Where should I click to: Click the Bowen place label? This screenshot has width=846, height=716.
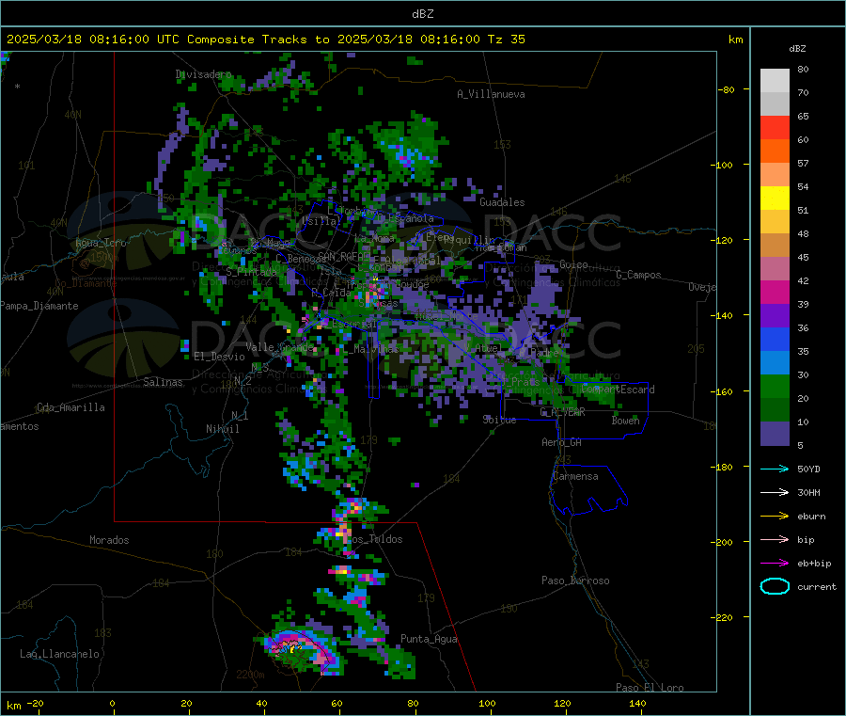point(626,420)
